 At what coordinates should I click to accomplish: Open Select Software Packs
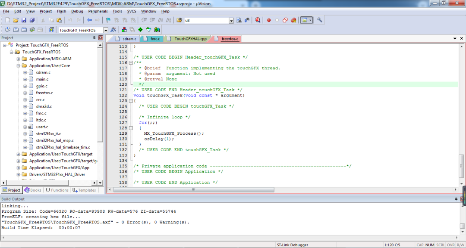coord(148,30)
